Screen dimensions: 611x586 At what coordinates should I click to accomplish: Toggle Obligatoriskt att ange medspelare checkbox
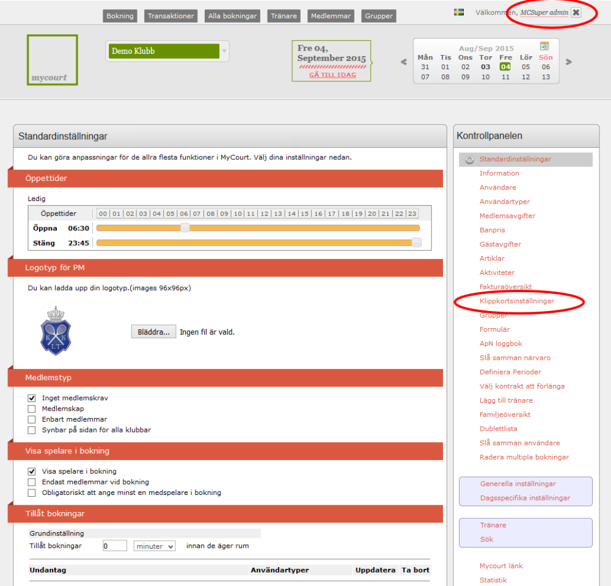click(x=32, y=493)
